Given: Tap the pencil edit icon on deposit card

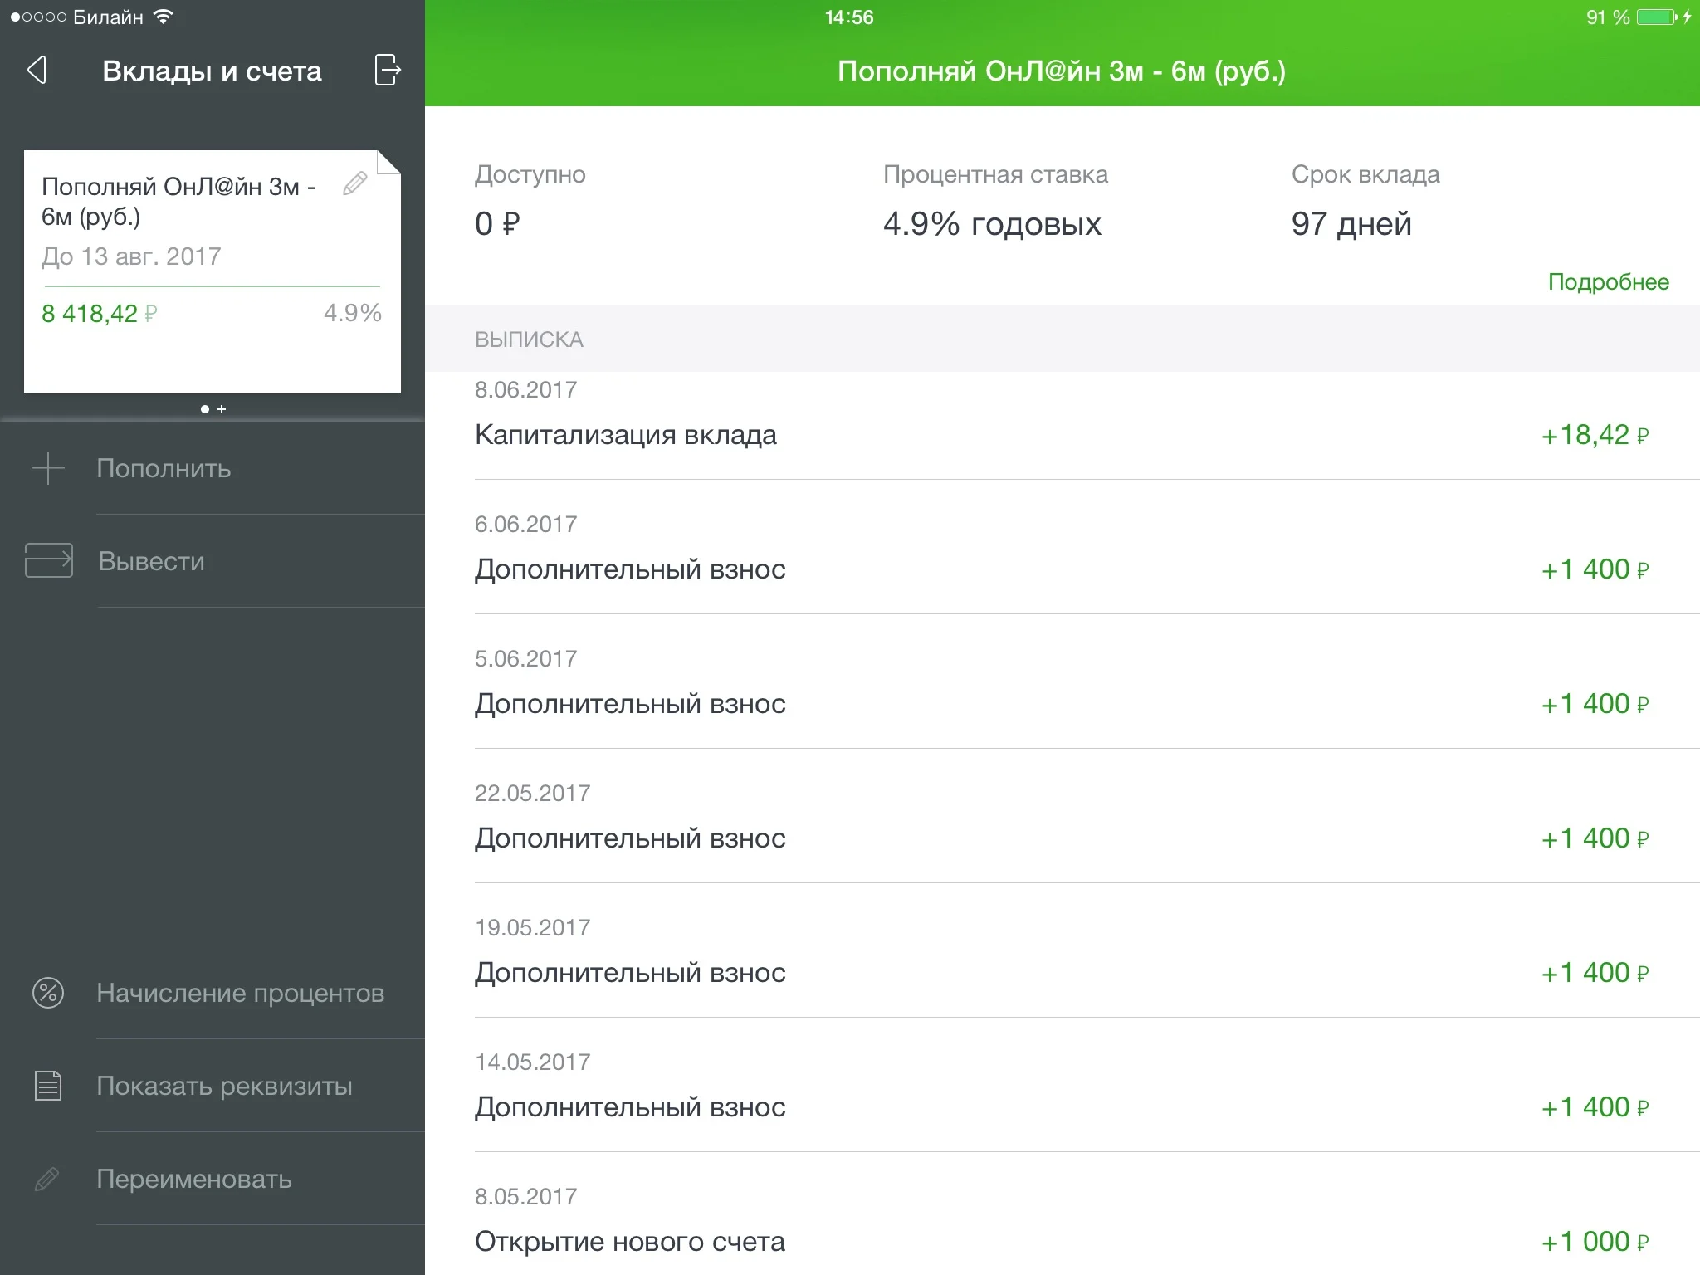Looking at the screenshot, I should [x=354, y=183].
